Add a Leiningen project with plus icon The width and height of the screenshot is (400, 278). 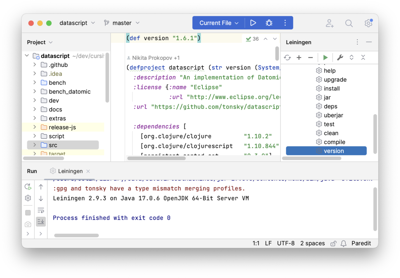[299, 58]
